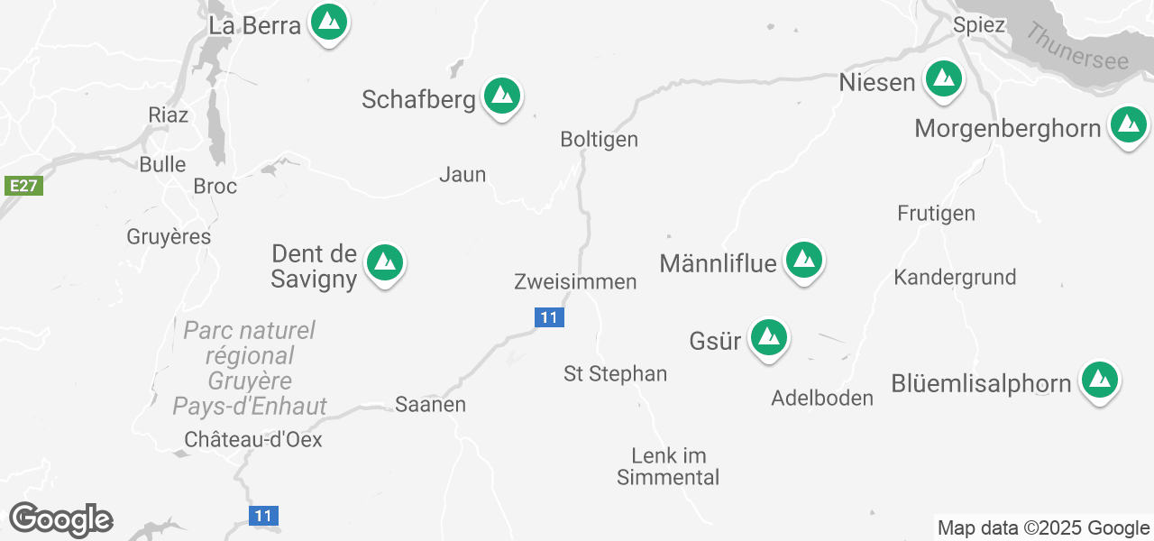The image size is (1154, 541).
Task: Select the Spiez town label
Action: point(979,25)
